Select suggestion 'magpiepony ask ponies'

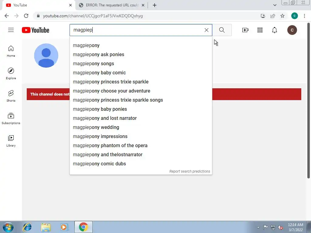(x=141, y=55)
